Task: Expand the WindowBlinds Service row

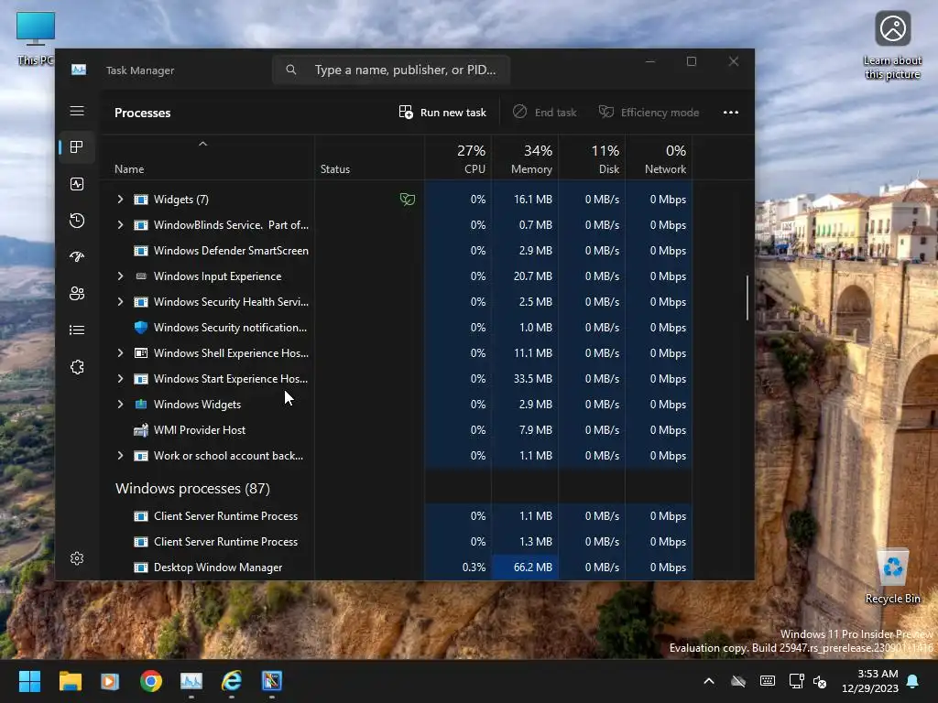Action: (120, 225)
